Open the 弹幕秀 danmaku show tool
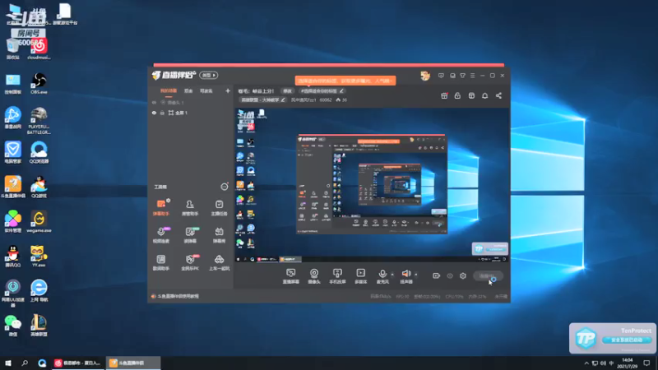The width and height of the screenshot is (658, 370). (x=219, y=235)
